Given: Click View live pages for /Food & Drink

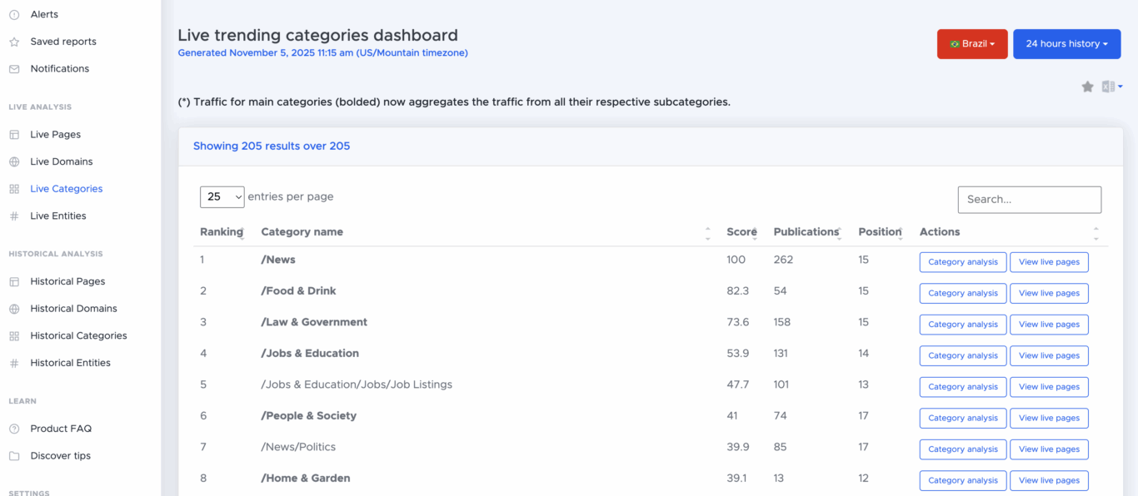Looking at the screenshot, I should pos(1048,293).
